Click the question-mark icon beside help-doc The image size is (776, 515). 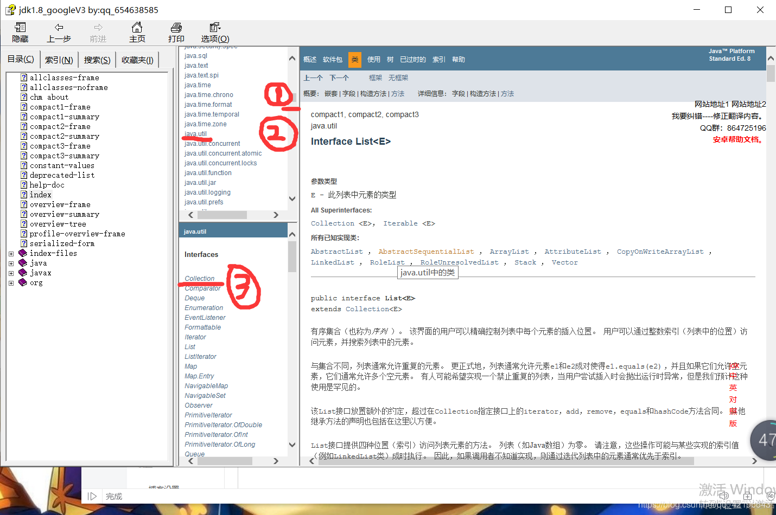pyautogui.click(x=23, y=185)
